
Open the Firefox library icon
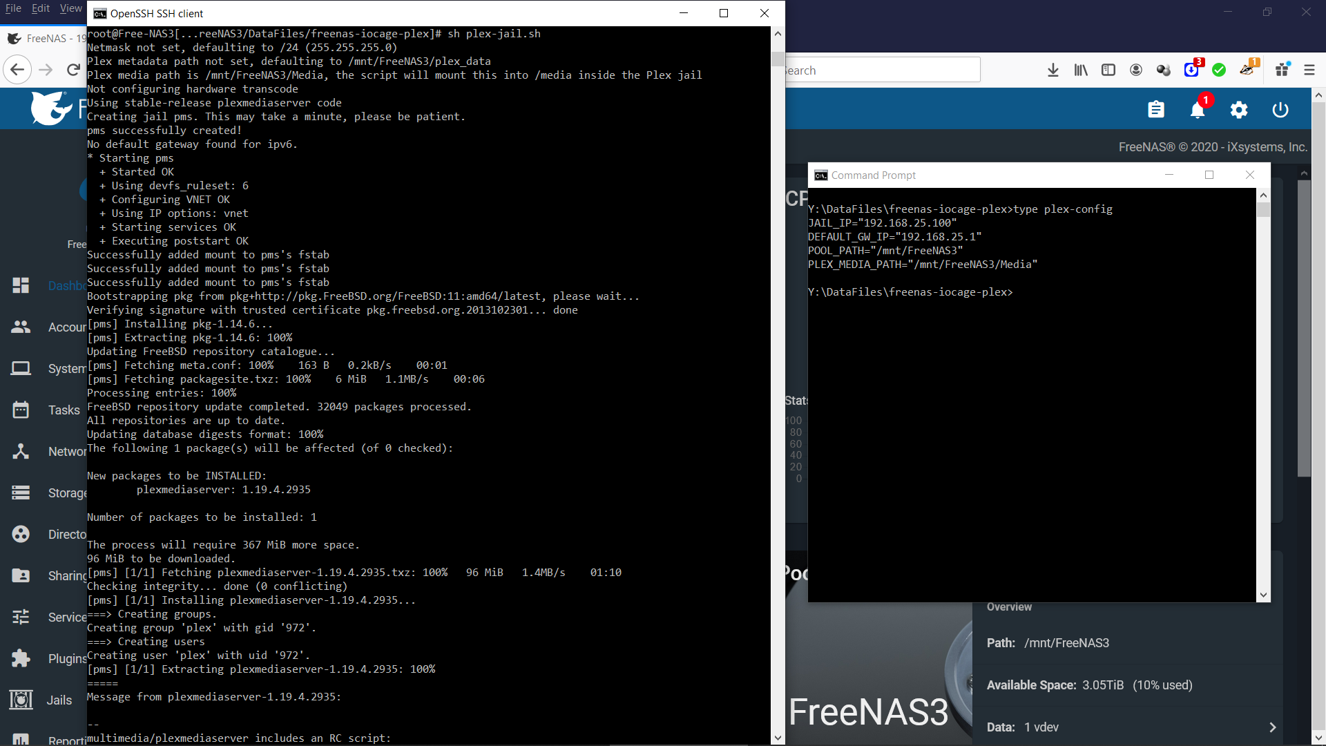pos(1081,70)
